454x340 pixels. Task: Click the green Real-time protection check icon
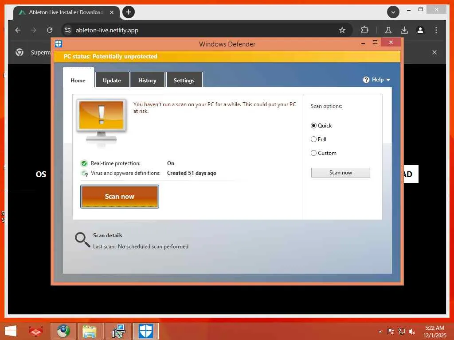coord(84,163)
